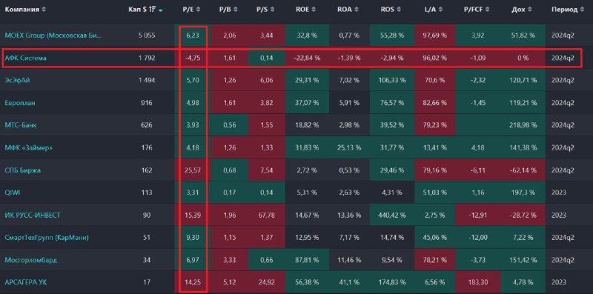
Task: Sort by the ROE column arrows
Action: point(314,10)
